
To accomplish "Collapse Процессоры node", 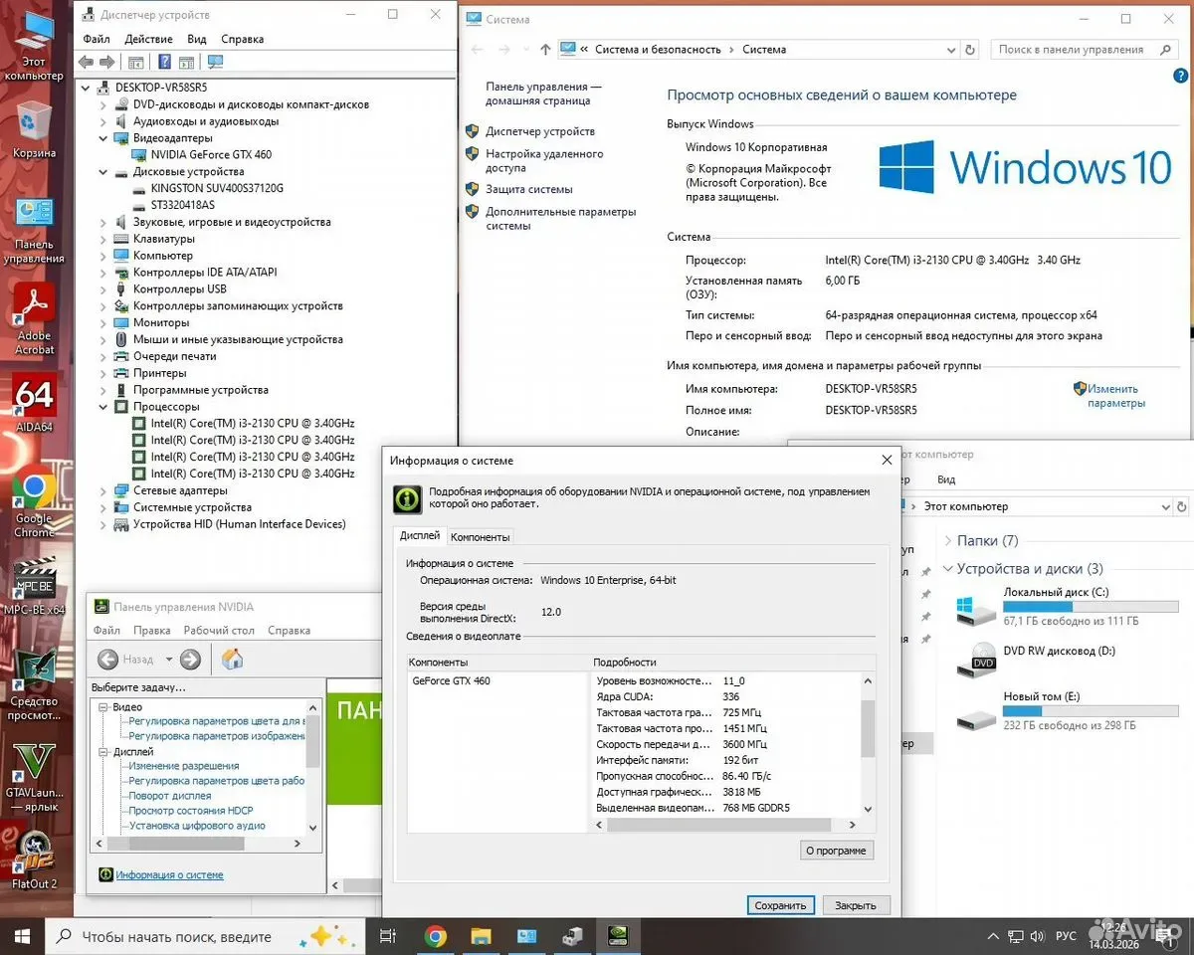I will point(103,407).
